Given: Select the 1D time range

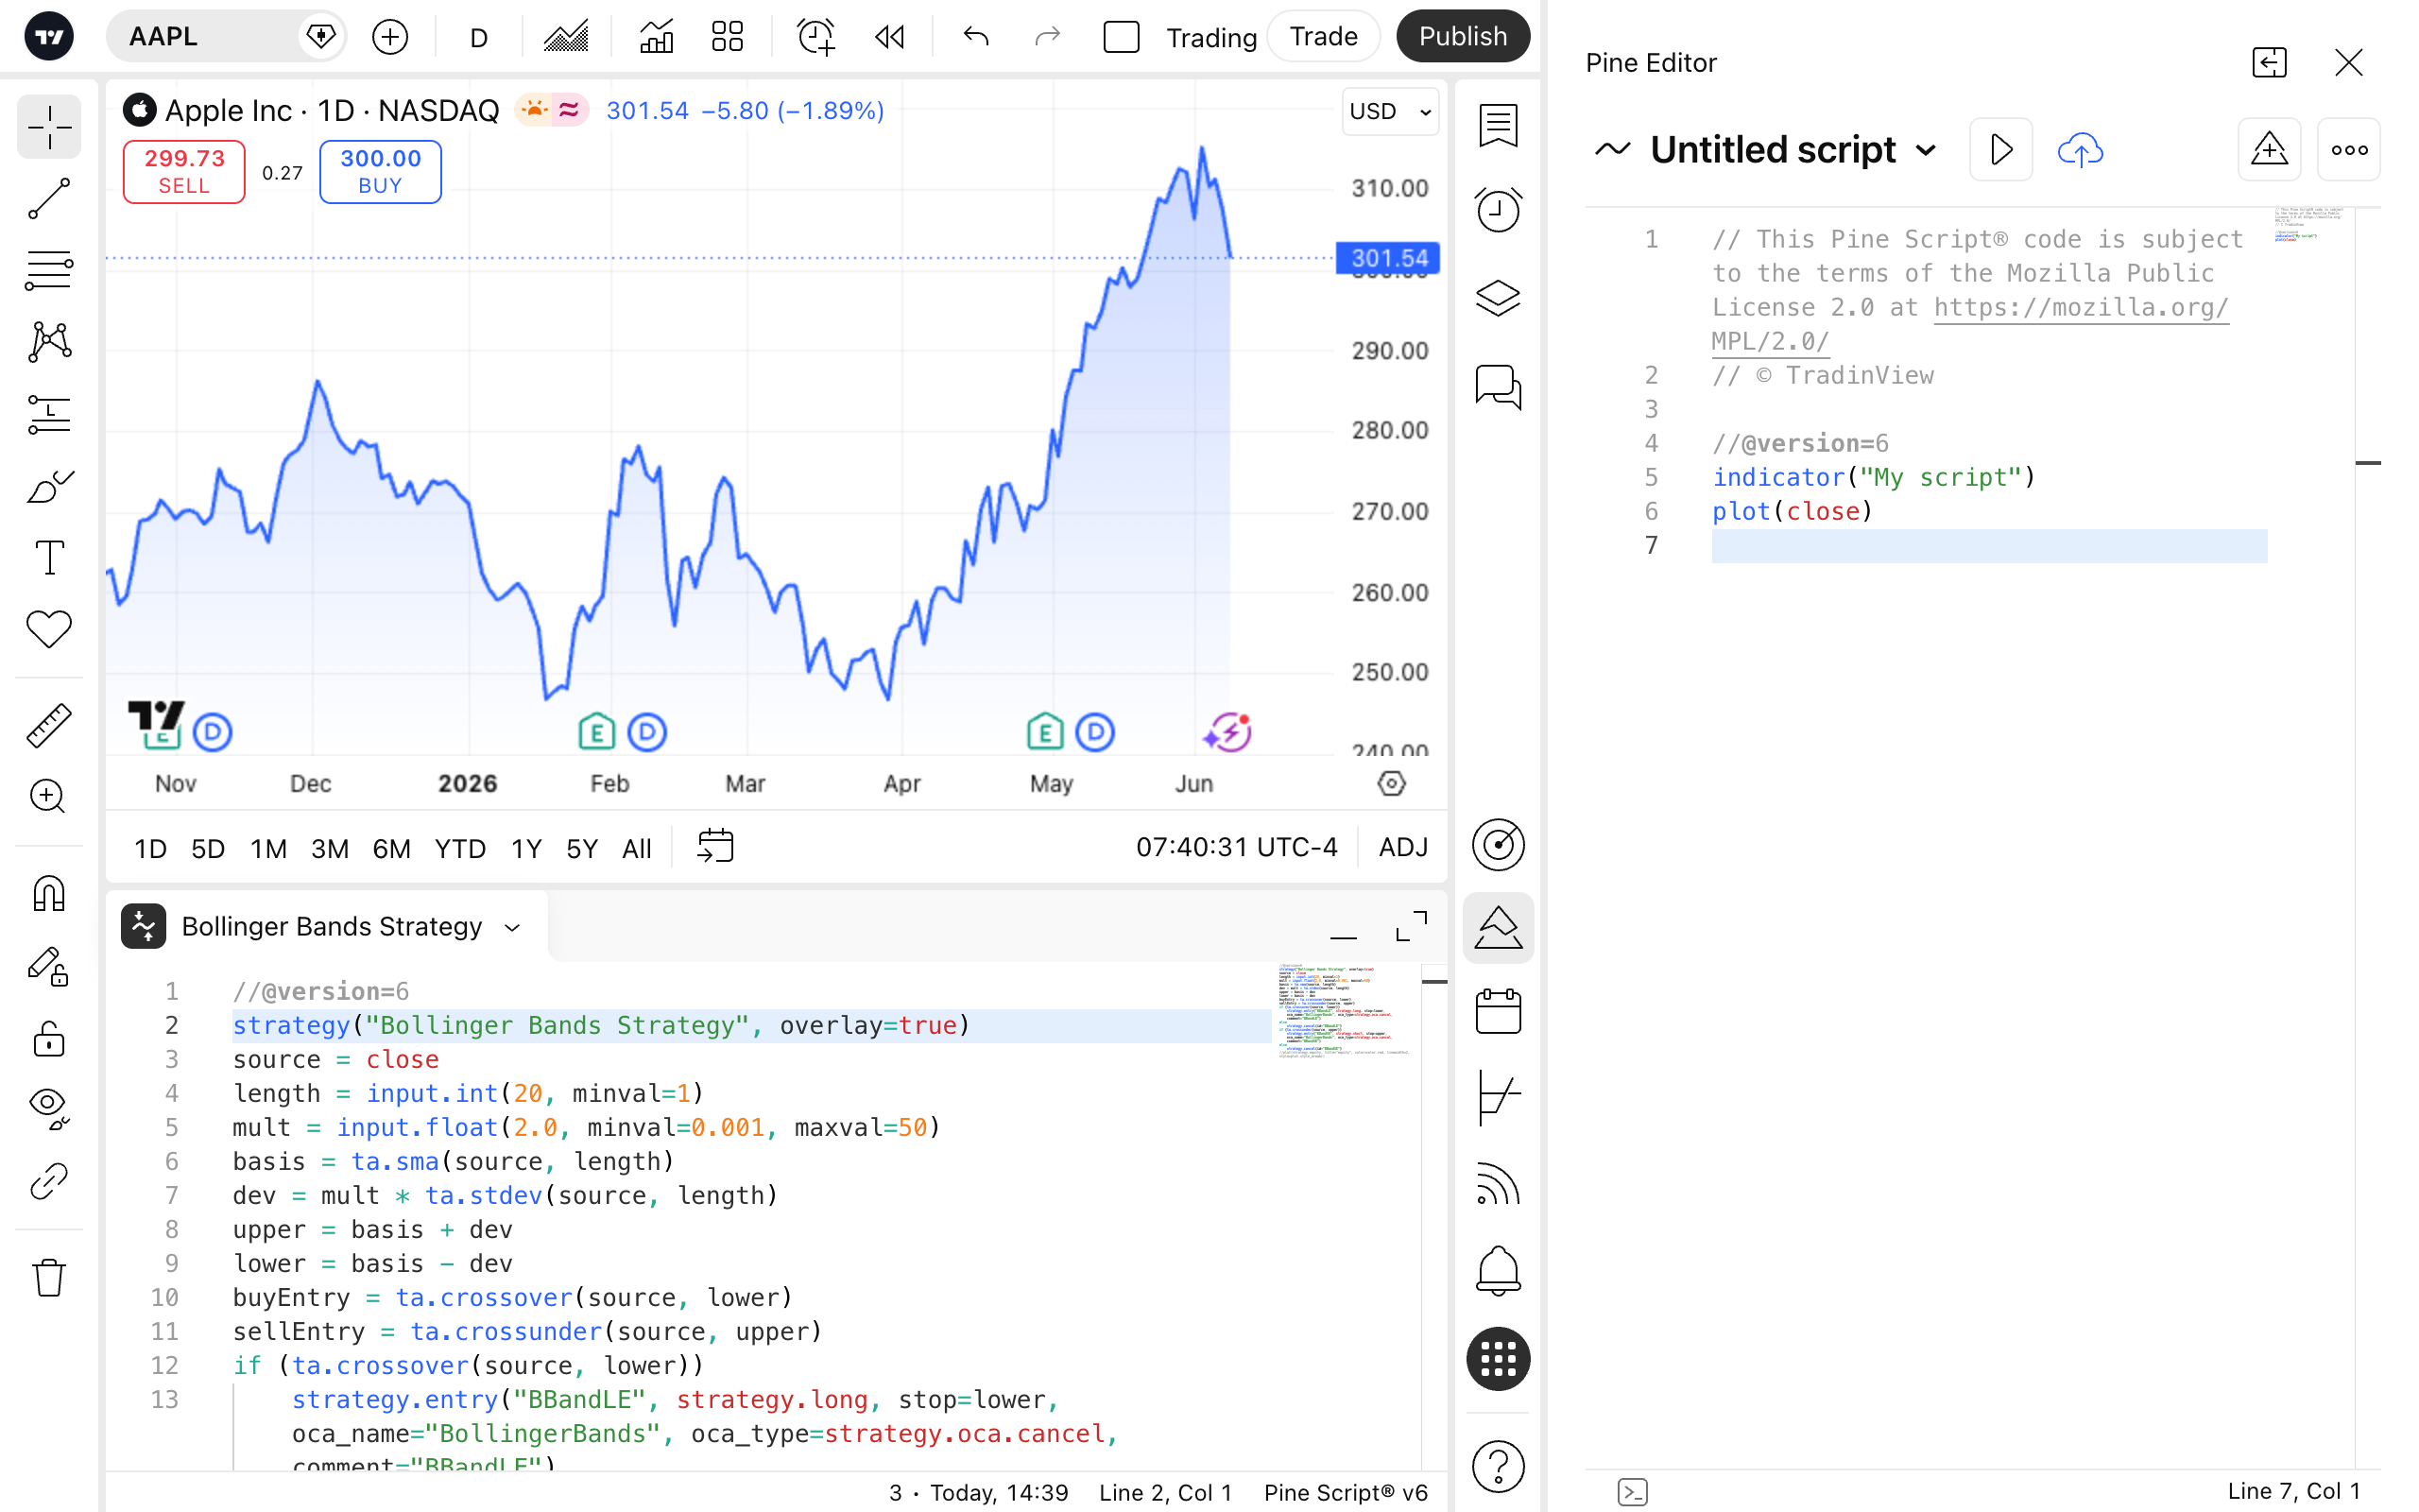Looking at the screenshot, I should [150, 849].
